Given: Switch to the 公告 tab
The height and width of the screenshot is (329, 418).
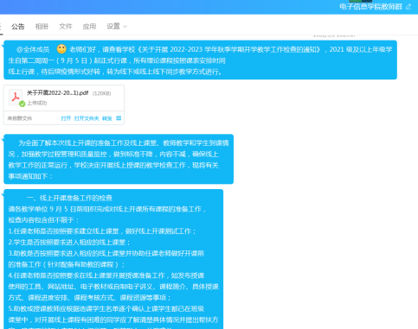Looking at the screenshot, I should [x=17, y=27].
